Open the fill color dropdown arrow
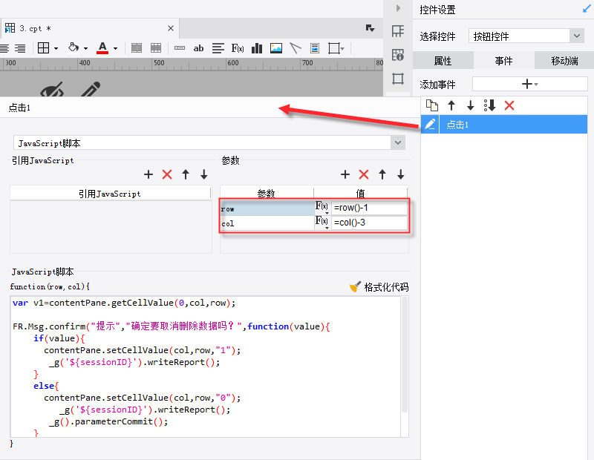This screenshot has width=594, height=460. point(85,48)
